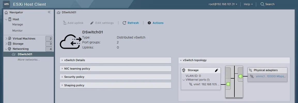This screenshot has width=298, height=103.
Task: Click the VMware vm logo
Action: click(x=7, y=4)
